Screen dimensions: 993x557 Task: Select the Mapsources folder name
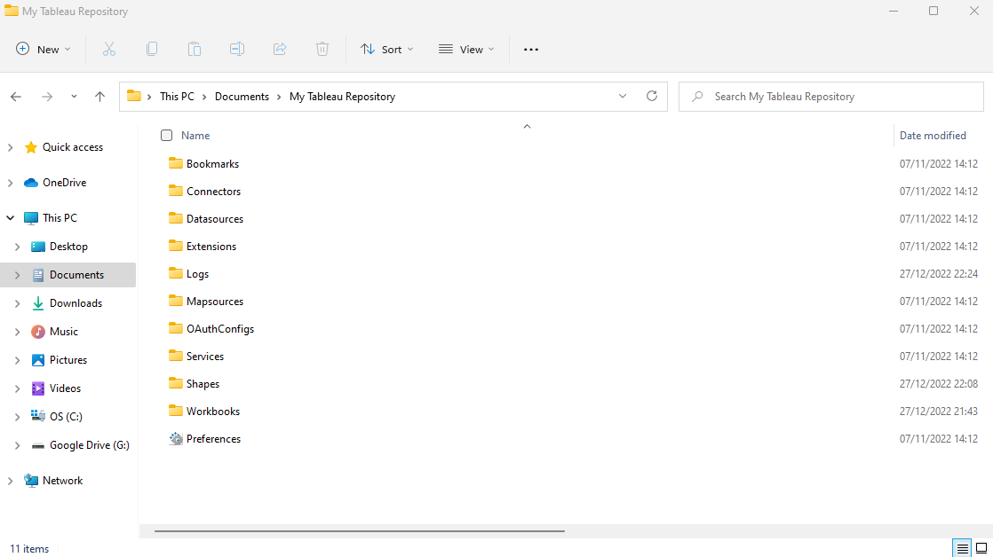pyautogui.click(x=215, y=301)
